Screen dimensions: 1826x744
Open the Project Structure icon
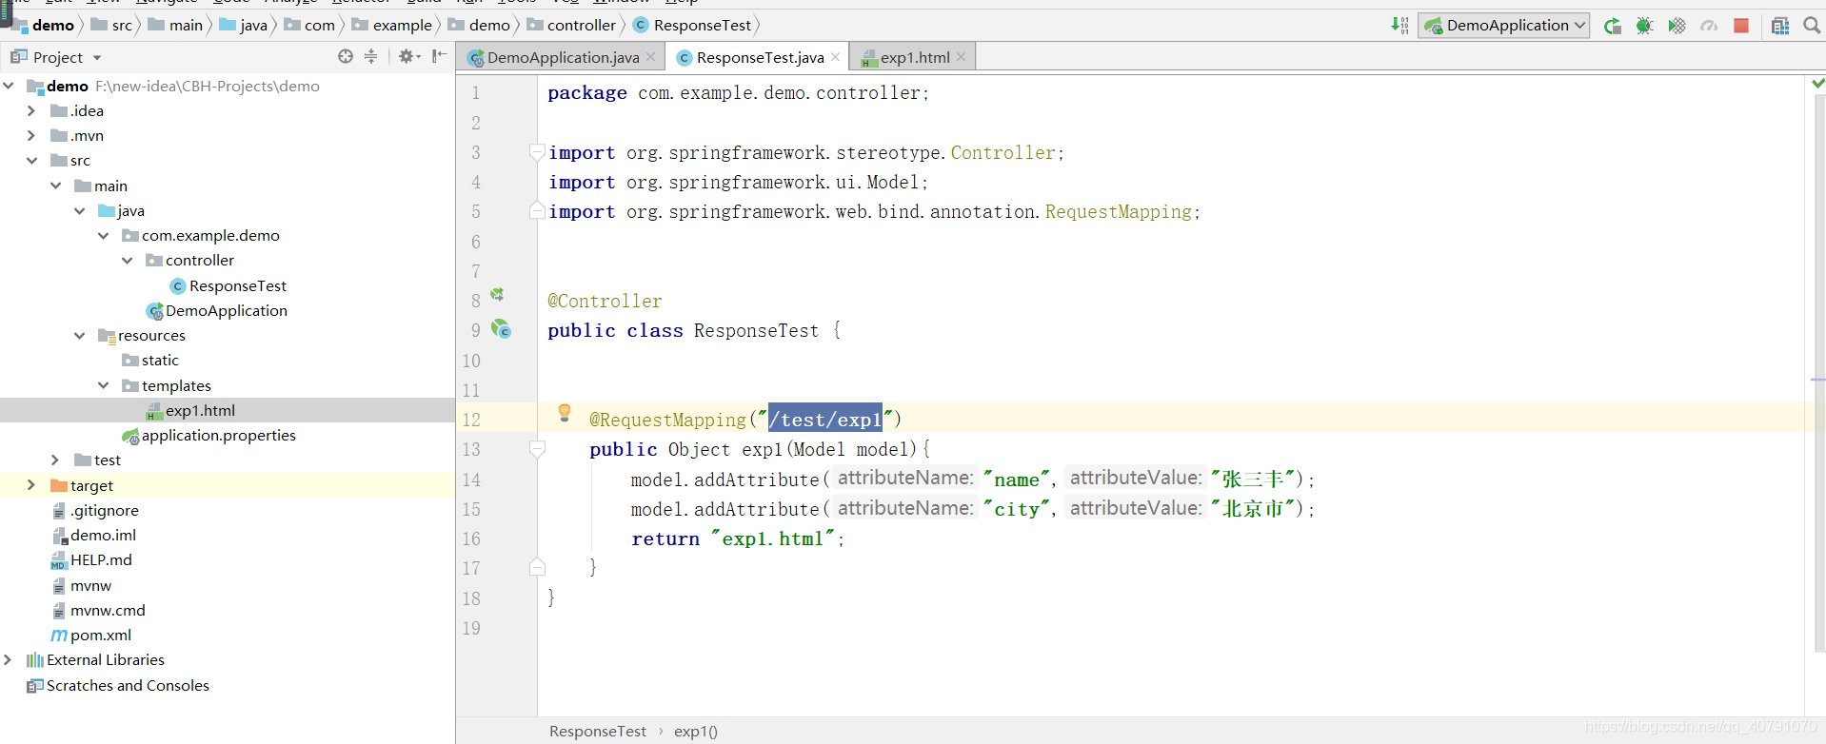click(x=1780, y=26)
